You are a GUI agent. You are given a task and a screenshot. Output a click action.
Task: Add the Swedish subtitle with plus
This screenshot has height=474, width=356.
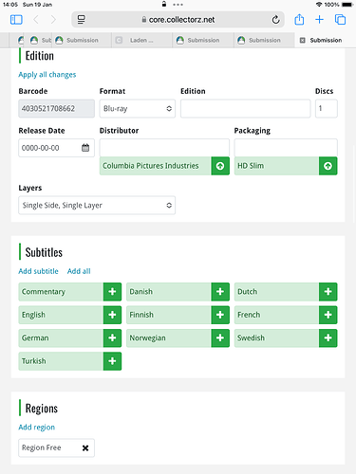(x=328, y=337)
